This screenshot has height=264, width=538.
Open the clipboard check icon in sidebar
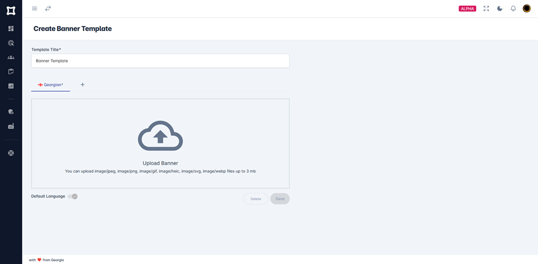[x=11, y=71]
